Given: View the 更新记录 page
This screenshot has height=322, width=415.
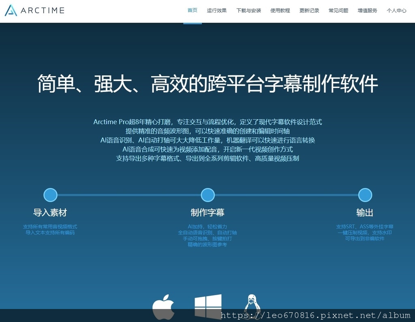Looking at the screenshot, I should coord(309,10).
